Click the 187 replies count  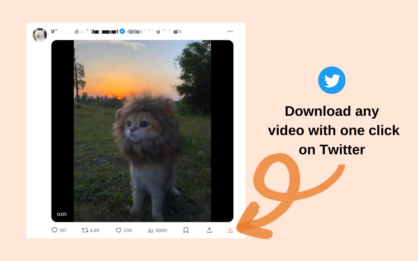pyautogui.click(x=63, y=230)
